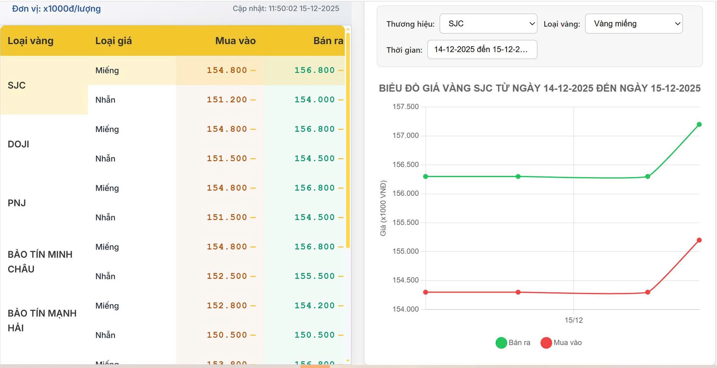This screenshot has width=717, height=368.
Task: Click DOJI Nhẫn buy price 151.500
Action: pyautogui.click(x=227, y=159)
